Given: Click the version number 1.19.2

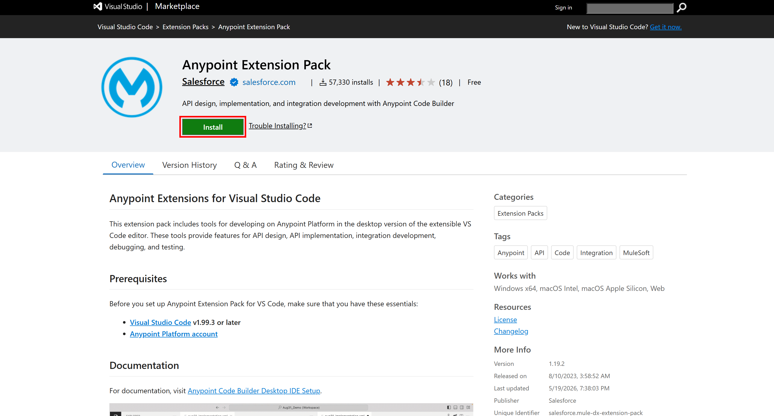Looking at the screenshot, I should tap(556, 364).
